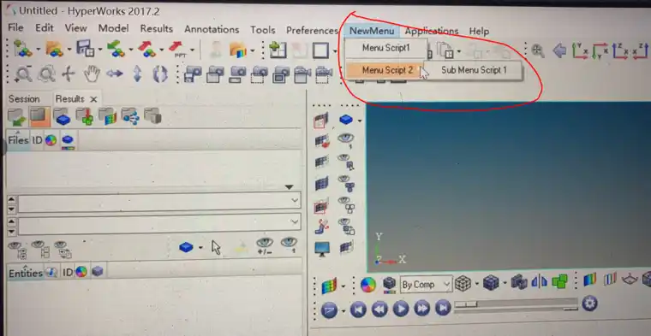Click the Save Session floppy icon

85,50
